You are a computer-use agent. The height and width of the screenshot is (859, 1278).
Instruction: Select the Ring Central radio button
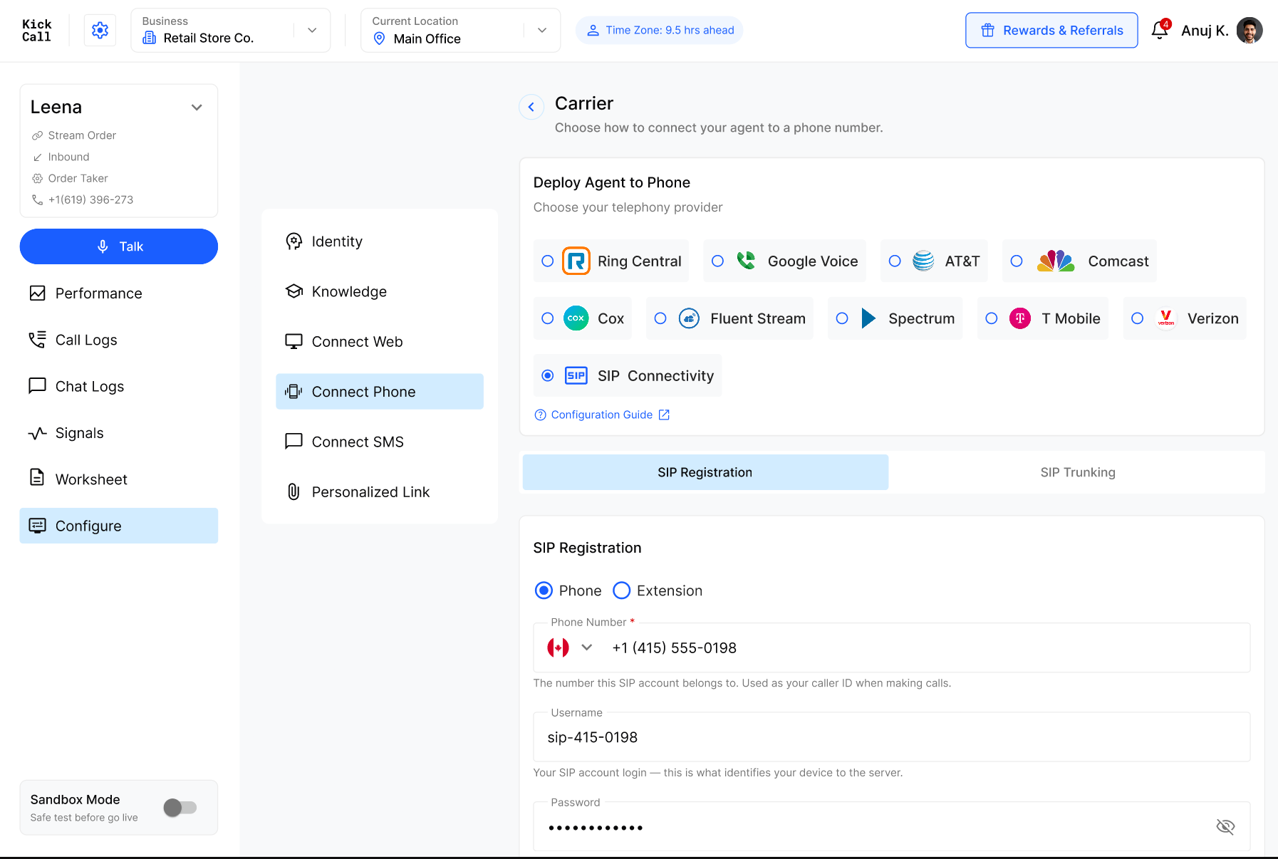[548, 261]
